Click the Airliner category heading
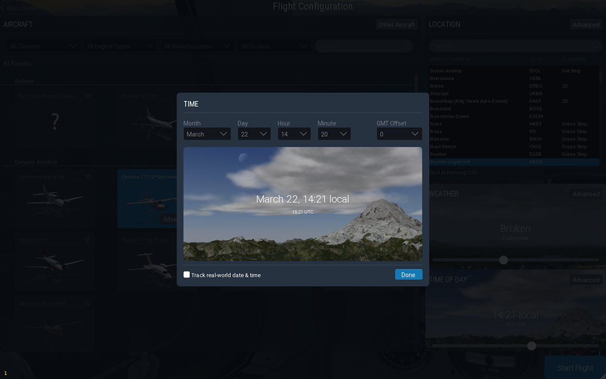606x379 pixels. tap(24, 81)
